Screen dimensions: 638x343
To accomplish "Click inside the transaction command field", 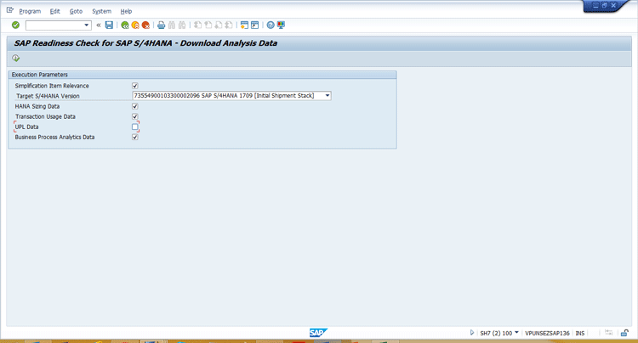I will [x=54, y=25].
